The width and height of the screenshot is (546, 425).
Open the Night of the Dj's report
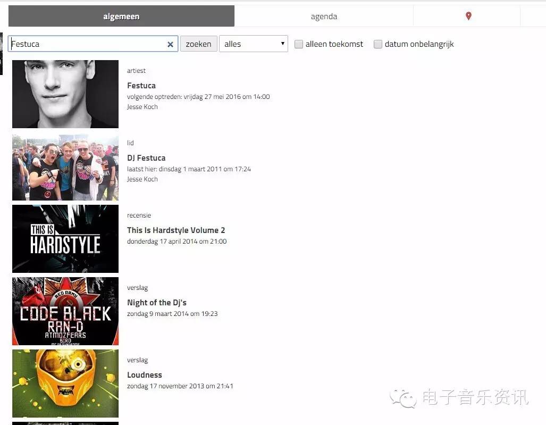pyautogui.click(x=157, y=303)
